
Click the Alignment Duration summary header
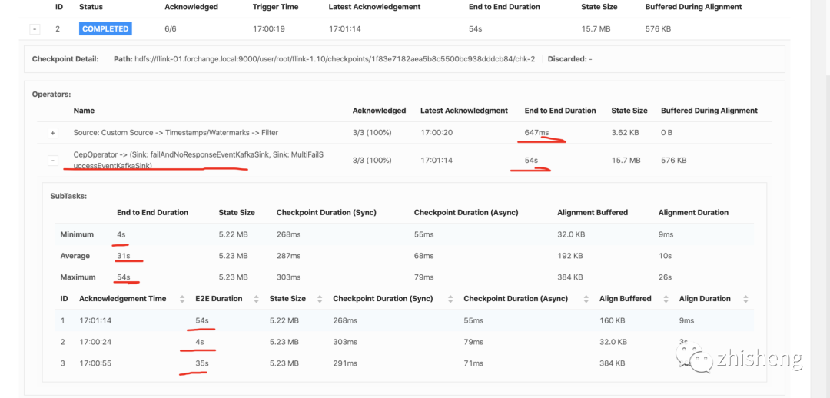tap(693, 212)
